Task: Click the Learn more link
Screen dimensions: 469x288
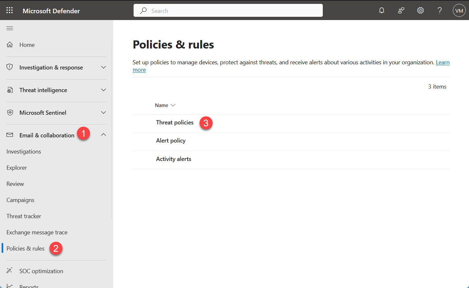Action: [x=442, y=62]
